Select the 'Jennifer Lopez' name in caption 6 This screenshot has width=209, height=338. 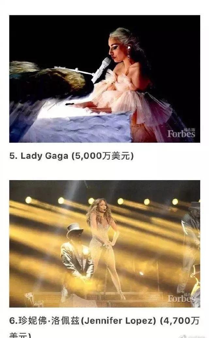coord(120,321)
